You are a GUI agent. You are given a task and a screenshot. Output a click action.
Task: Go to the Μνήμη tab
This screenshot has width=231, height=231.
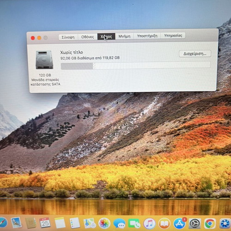click(124, 36)
